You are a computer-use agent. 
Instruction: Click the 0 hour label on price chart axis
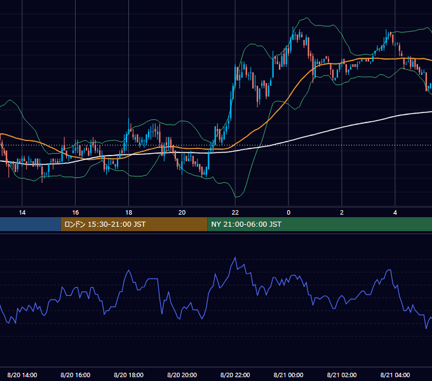(x=288, y=213)
